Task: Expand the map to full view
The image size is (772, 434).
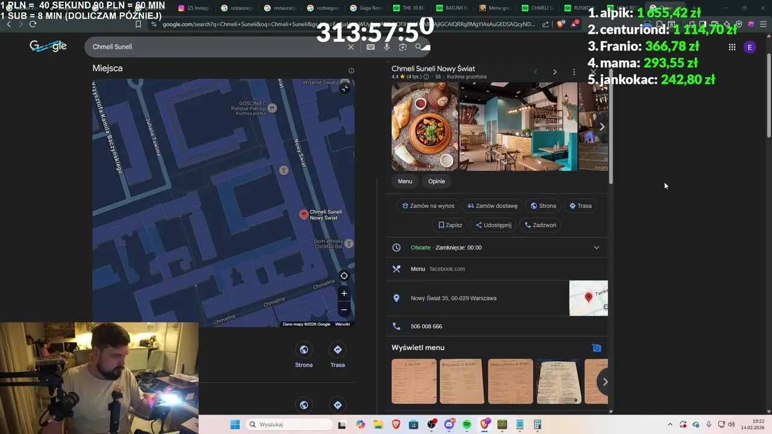Action: click(344, 88)
